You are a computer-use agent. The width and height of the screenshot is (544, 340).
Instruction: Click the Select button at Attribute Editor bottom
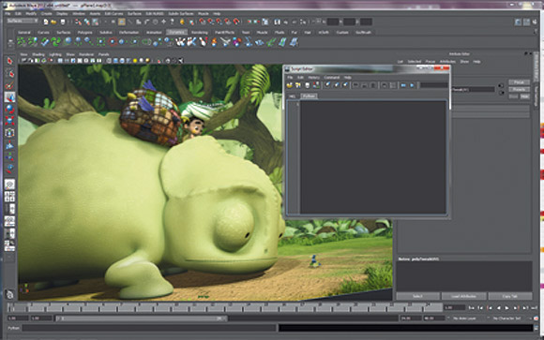tap(417, 296)
